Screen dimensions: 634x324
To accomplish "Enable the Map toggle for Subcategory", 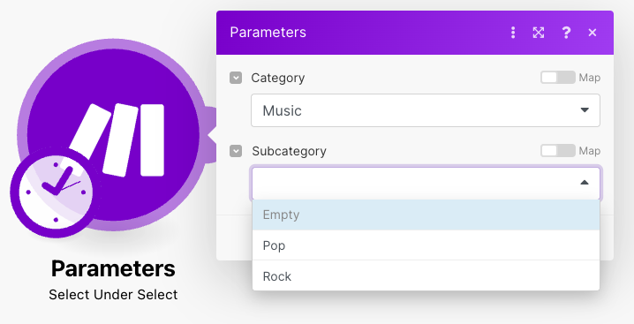I will [x=558, y=150].
